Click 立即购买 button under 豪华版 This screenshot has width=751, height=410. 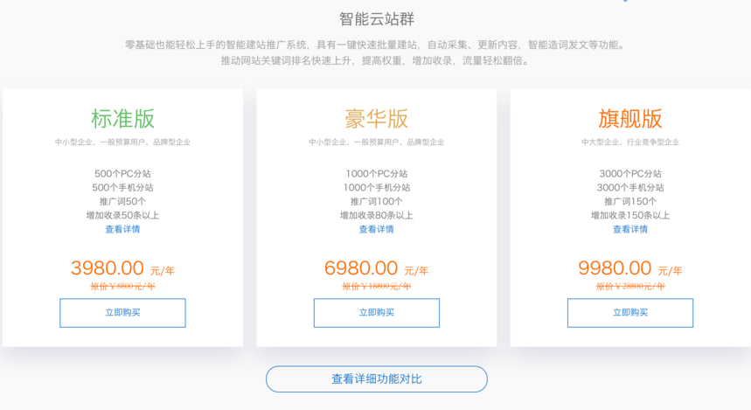point(377,313)
